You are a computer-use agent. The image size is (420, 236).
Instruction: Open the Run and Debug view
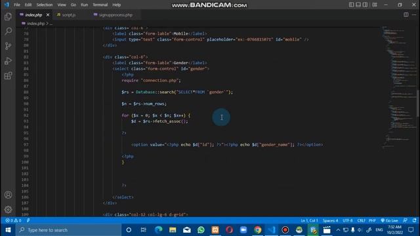(8, 61)
